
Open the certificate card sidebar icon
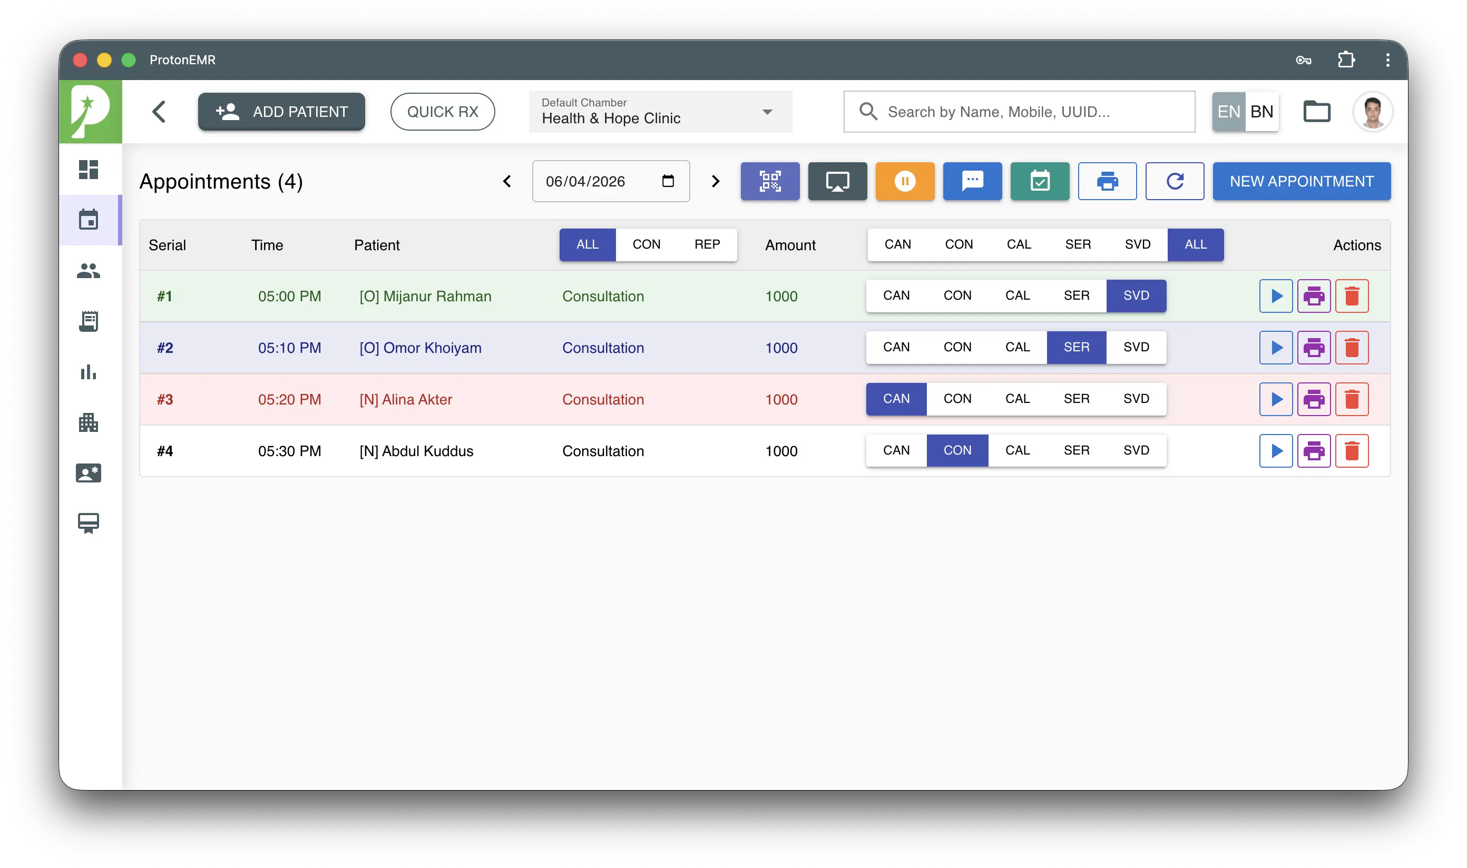(89, 523)
